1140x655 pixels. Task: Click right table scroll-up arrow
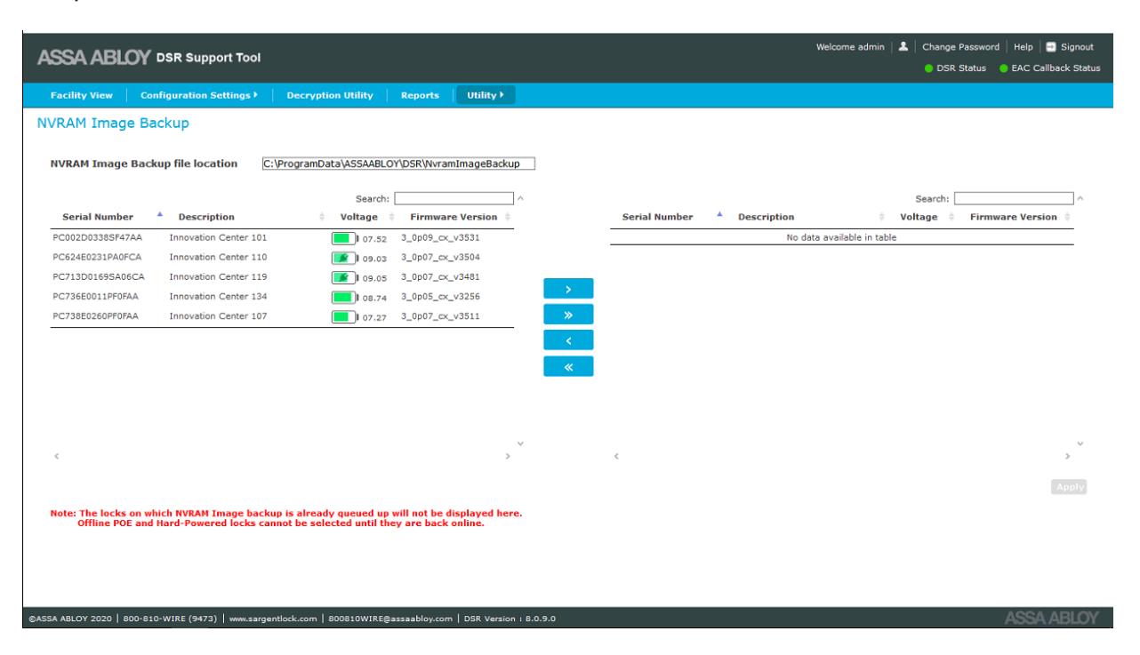1081,198
